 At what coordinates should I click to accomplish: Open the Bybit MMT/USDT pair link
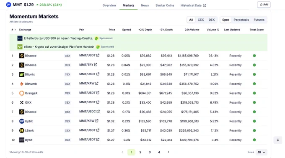(87, 140)
